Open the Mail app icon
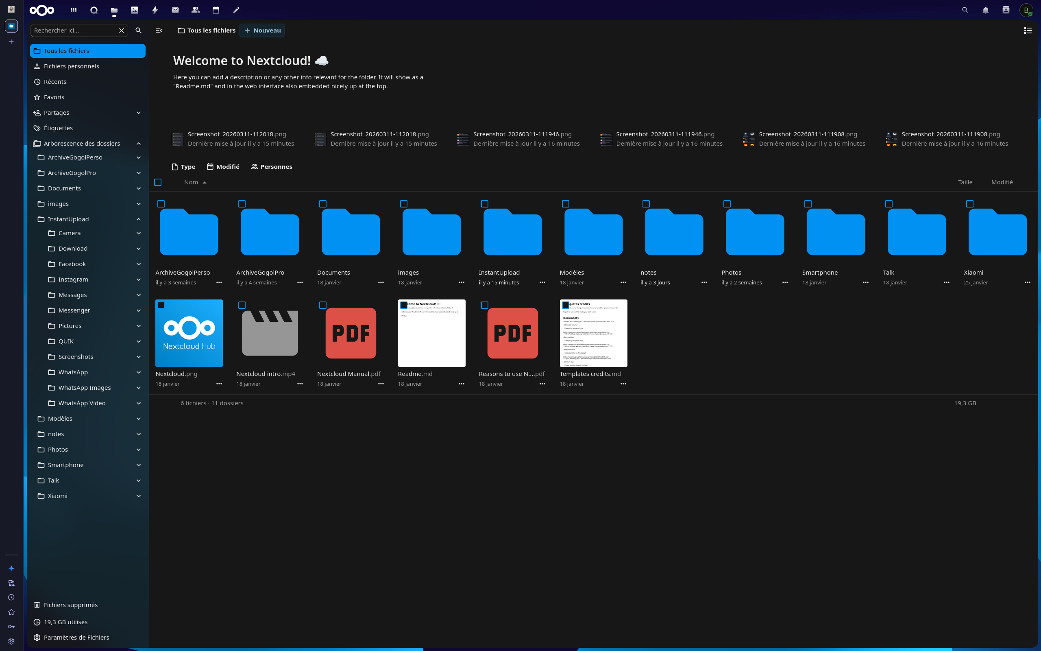 pos(175,10)
